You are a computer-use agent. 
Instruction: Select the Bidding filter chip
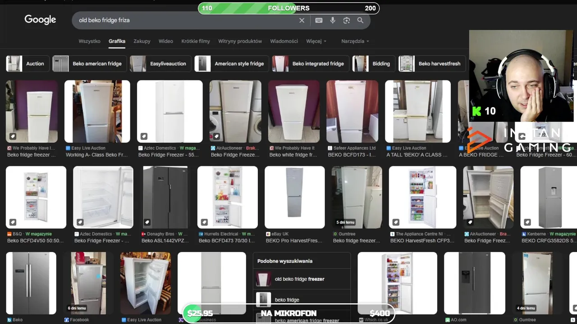point(374,63)
